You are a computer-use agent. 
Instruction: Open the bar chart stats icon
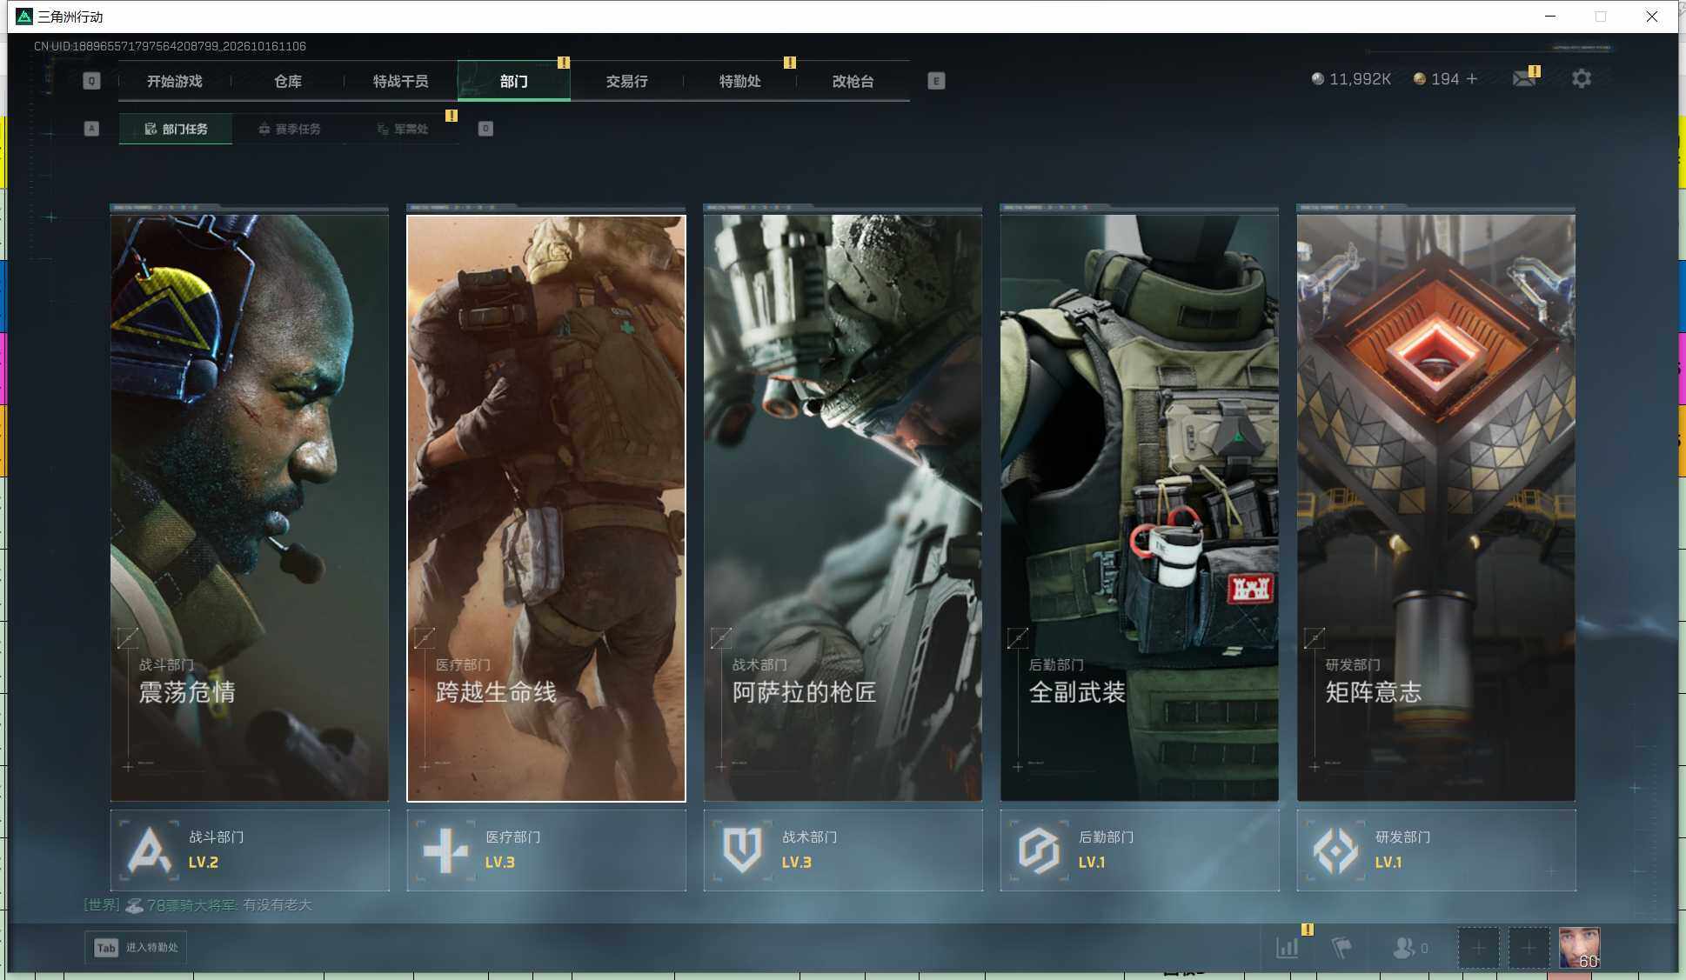pyautogui.click(x=1288, y=948)
